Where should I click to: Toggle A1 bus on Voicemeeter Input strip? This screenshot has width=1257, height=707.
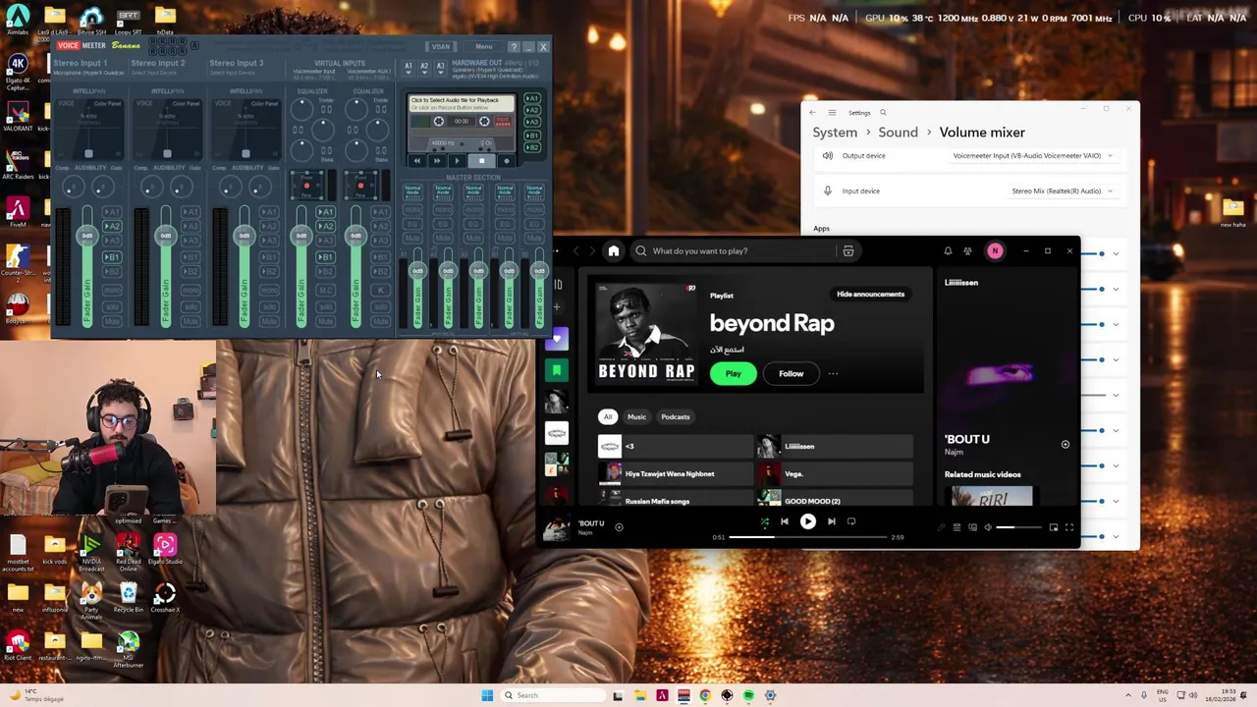pyautogui.click(x=326, y=212)
